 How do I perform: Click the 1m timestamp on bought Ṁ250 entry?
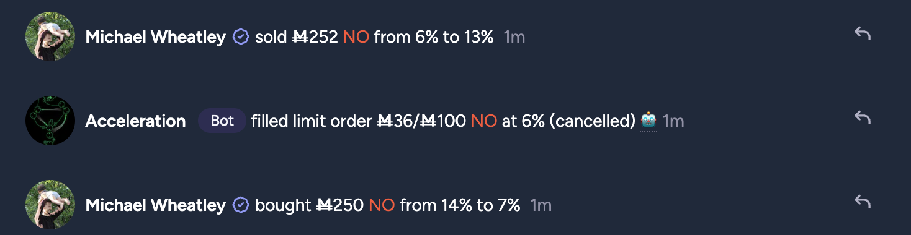541,205
